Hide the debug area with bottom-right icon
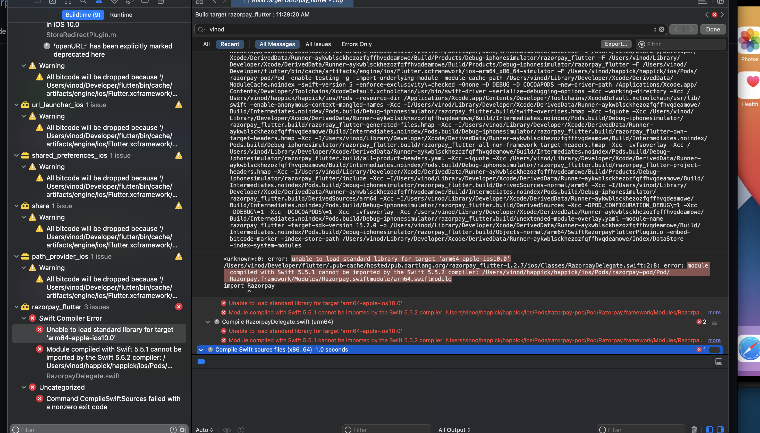Viewport: 760px width, 433px height. 719,362
